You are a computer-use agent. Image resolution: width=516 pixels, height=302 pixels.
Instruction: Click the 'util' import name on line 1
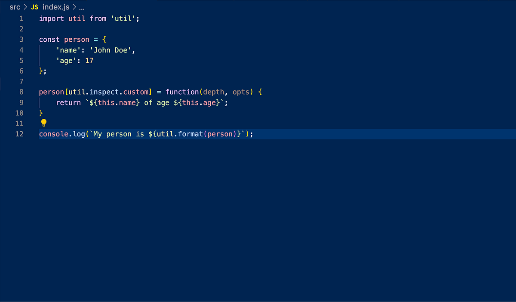77,18
